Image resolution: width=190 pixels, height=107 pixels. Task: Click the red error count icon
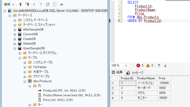click(138, 66)
